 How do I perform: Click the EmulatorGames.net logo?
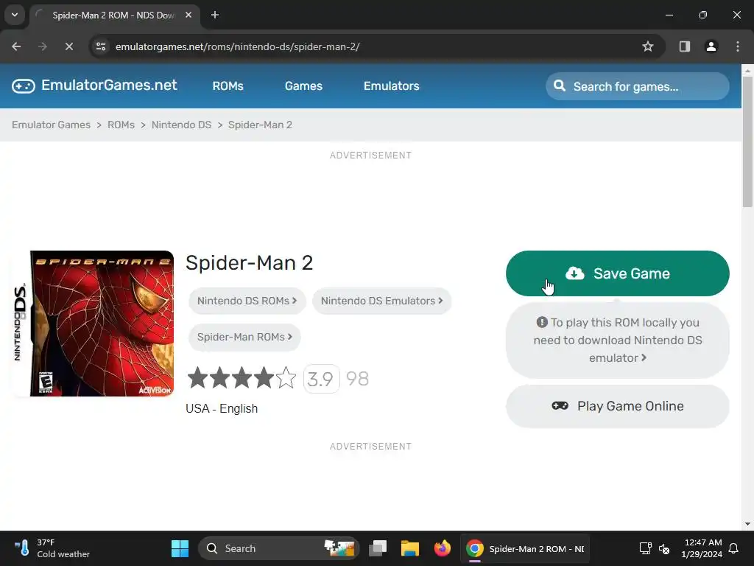click(x=94, y=85)
